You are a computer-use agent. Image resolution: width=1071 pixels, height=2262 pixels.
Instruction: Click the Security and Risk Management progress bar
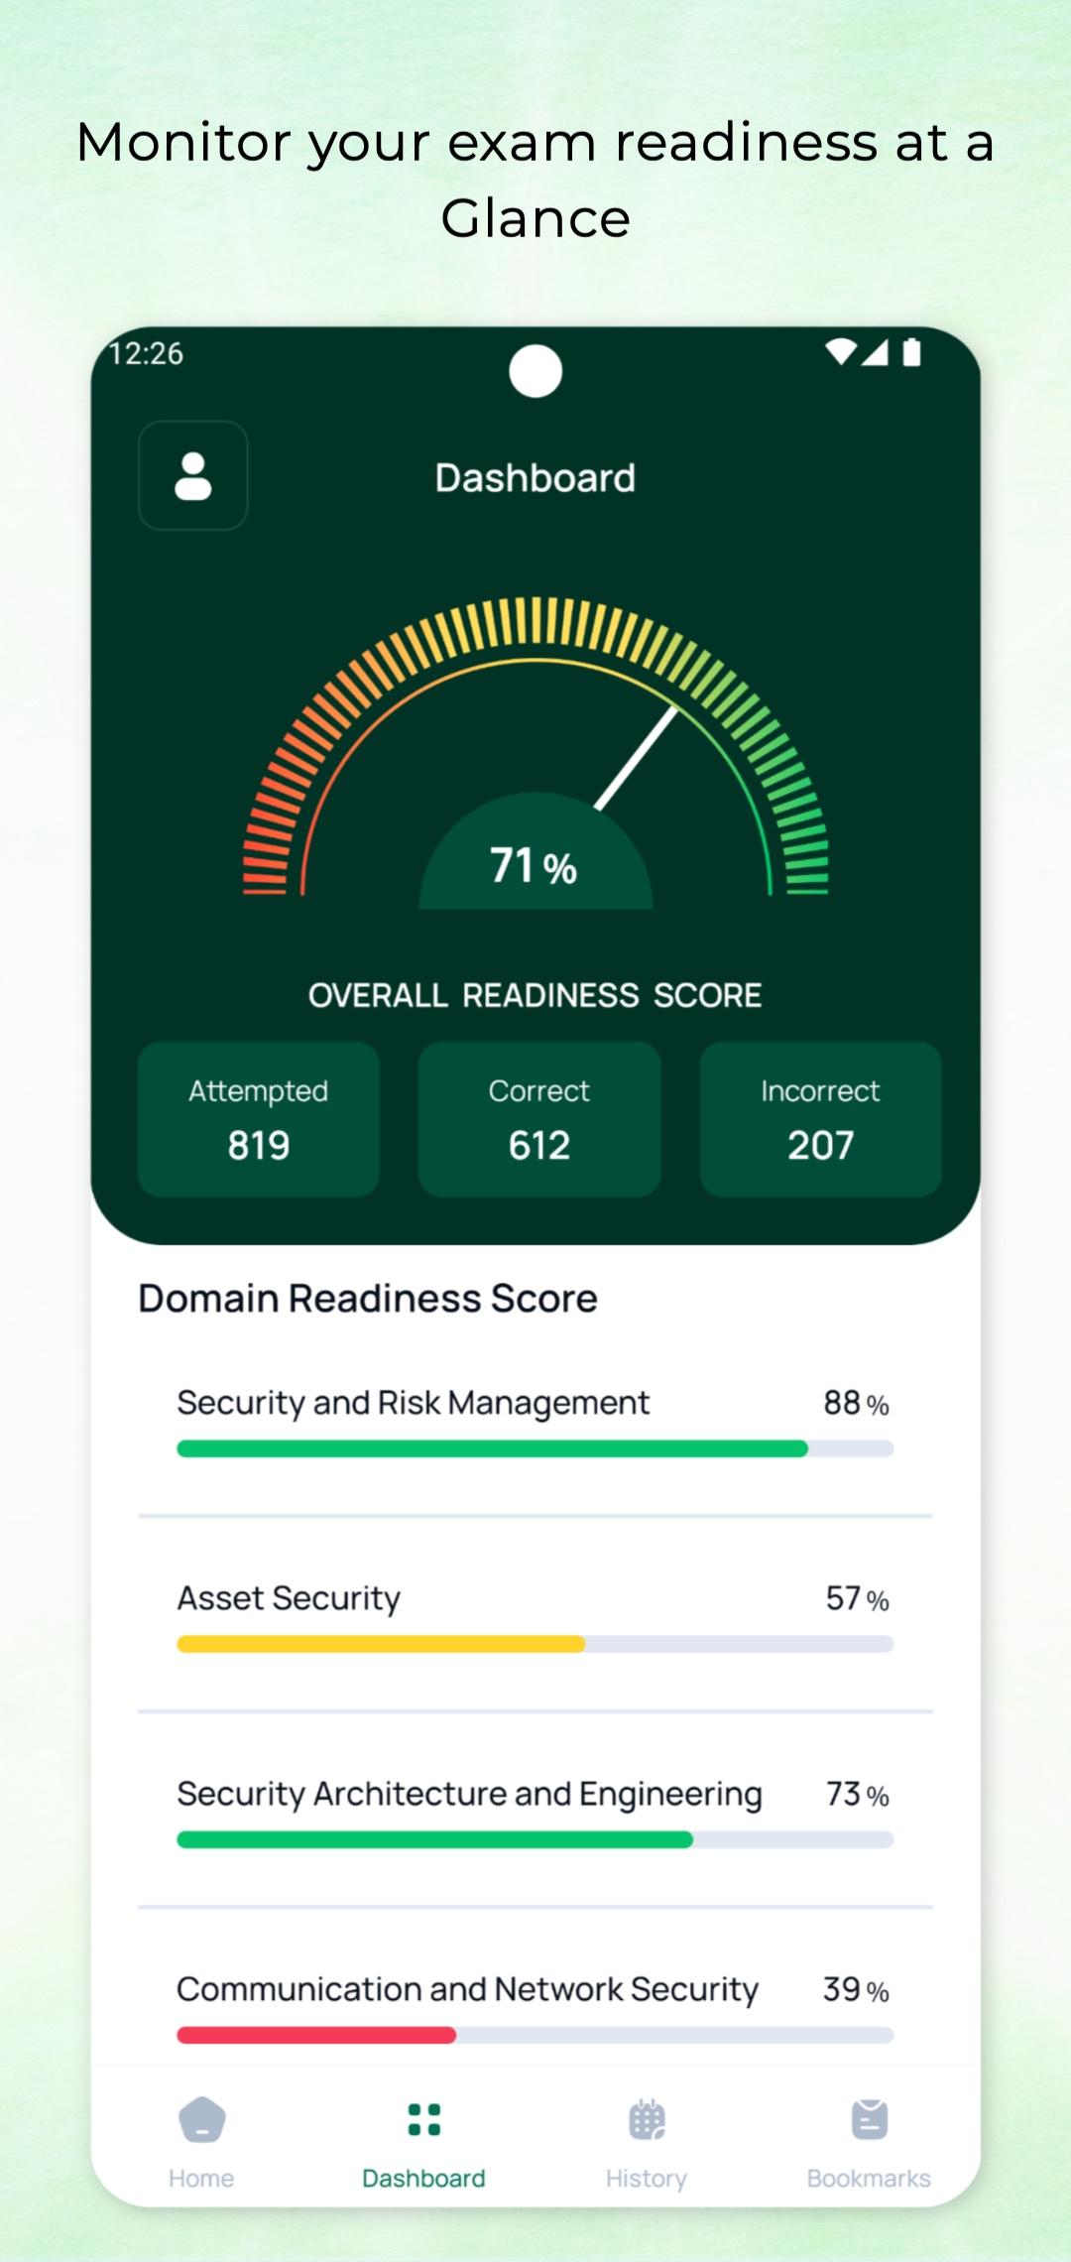click(535, 1448)
